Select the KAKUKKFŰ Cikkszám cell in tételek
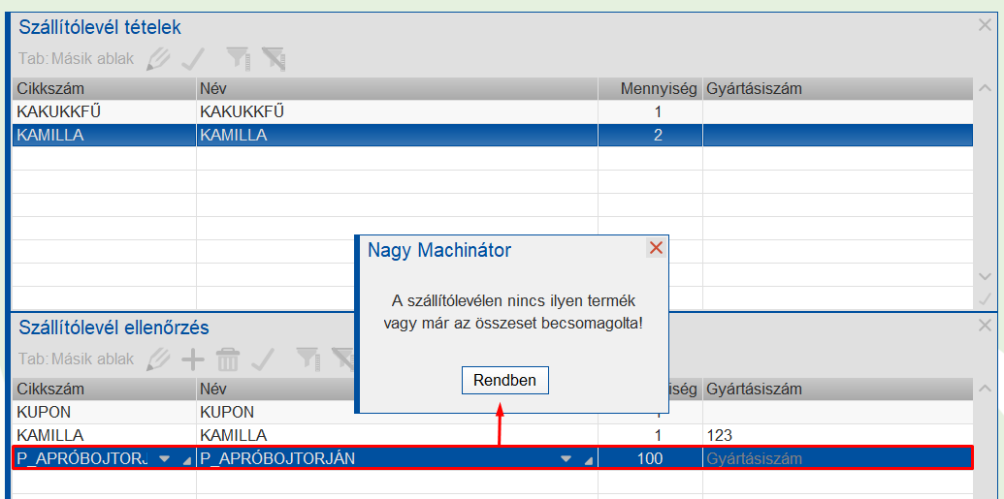The height and width of the screenshot is (499, 1004). click(x=105, y=112)
